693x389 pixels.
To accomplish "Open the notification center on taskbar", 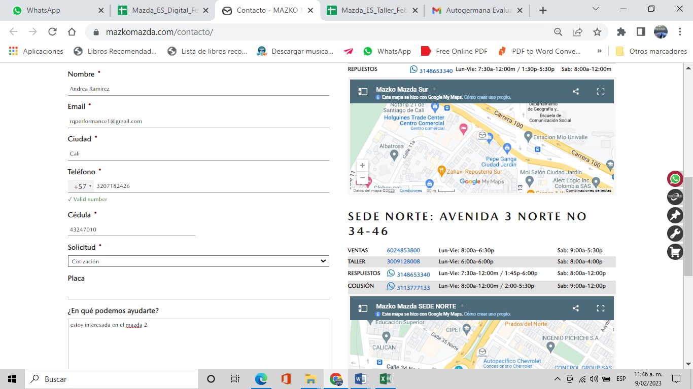I will pos(676,379).
